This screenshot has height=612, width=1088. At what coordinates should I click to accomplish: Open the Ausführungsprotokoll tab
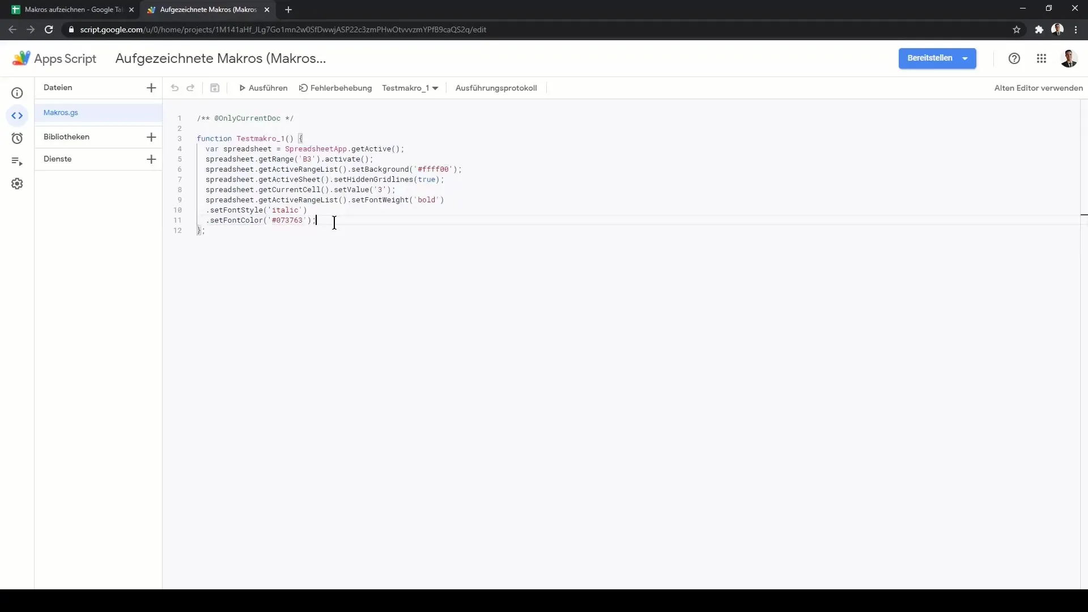click(495, 88)
